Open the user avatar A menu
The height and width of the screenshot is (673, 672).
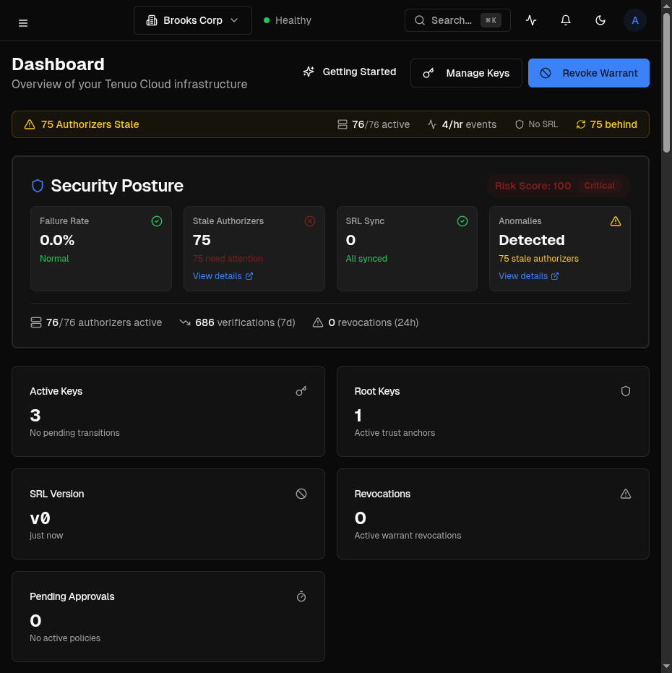tap(634, 20)
